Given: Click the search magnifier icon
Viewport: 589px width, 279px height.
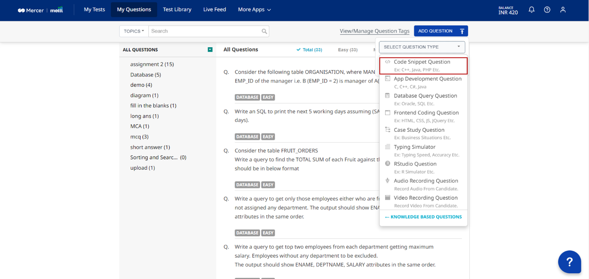Looking at the screenshot, I should pos(264,31).
